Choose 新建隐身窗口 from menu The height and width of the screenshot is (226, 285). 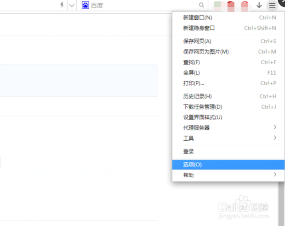click(x=228, y=28)
